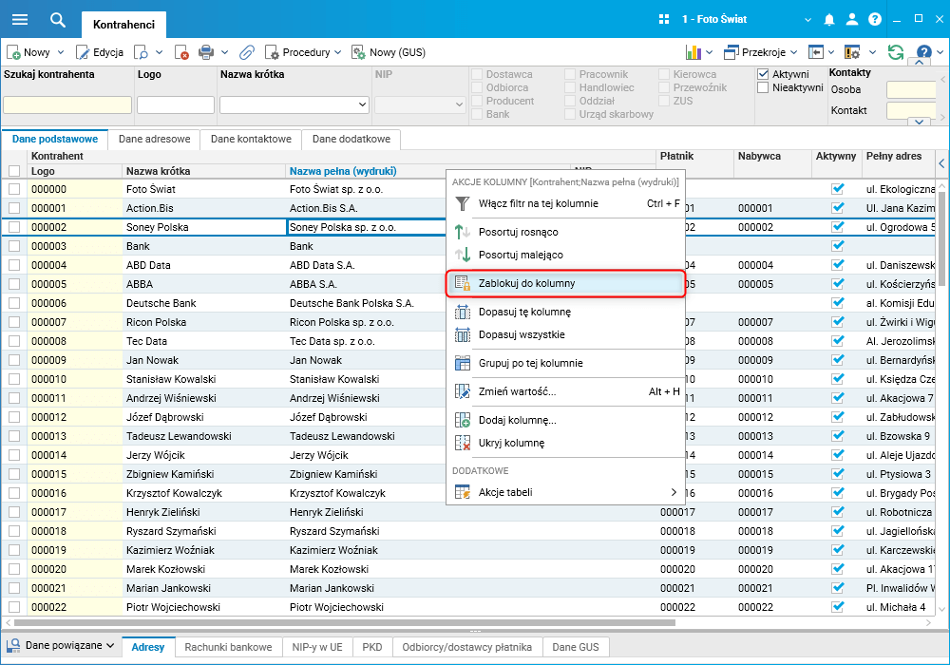Viewport: 950px width, 665px height.
Task: Click the printer icon in toolbar
Action: [x=205, y=52]
